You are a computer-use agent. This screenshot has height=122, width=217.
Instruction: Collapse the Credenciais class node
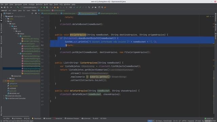point(18,36)
